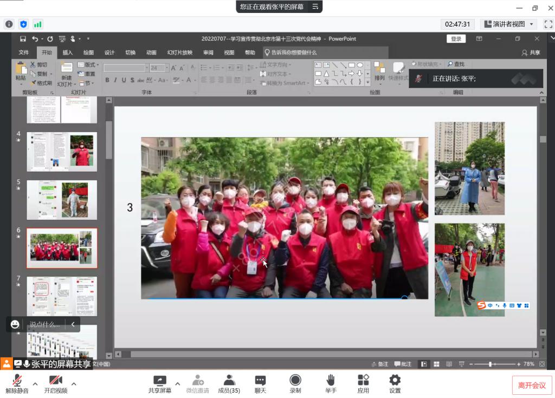Click the Raise Hand icon
The width and height of the screenshot is (555, 398).
coord(331,380)
